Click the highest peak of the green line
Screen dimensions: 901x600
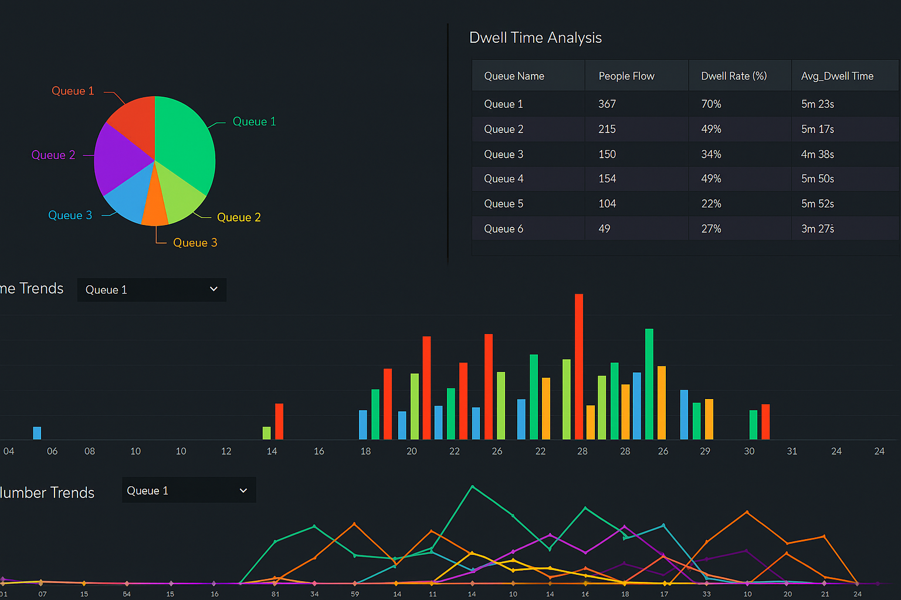tap(473, 486)
